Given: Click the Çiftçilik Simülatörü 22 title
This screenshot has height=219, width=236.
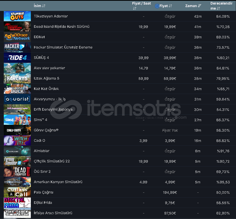Looking at the screenshot, I should pos(52,161).
